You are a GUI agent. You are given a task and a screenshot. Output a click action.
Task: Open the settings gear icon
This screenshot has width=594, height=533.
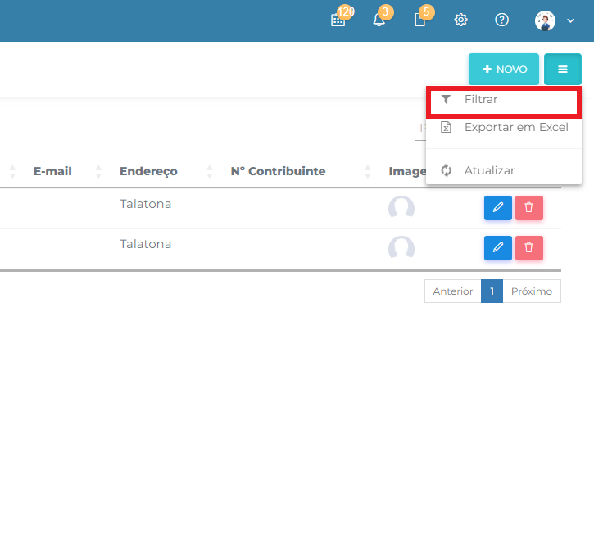[x=461, y=20]
